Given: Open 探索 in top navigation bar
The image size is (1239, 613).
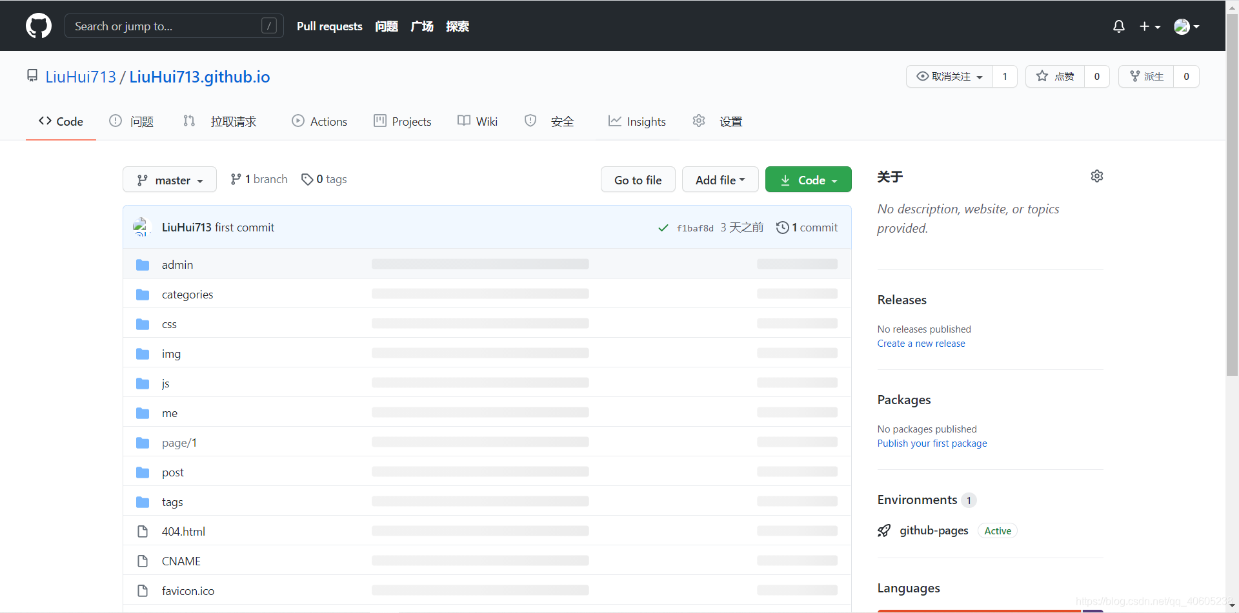Looking at the screenshot, I should tap(458, 26).
